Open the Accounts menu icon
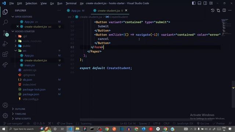Viewport: 235px width, 132px height. [x=5, y=105]
